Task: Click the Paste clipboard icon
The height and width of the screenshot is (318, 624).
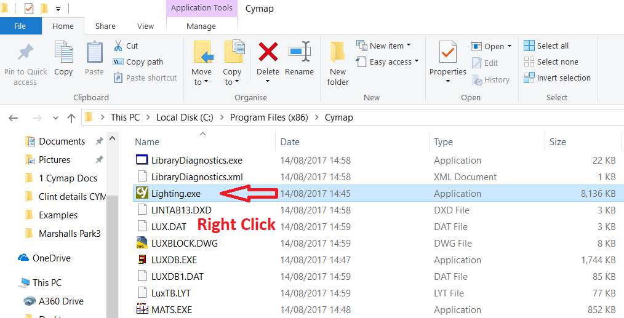Action: tap(95, 52)
